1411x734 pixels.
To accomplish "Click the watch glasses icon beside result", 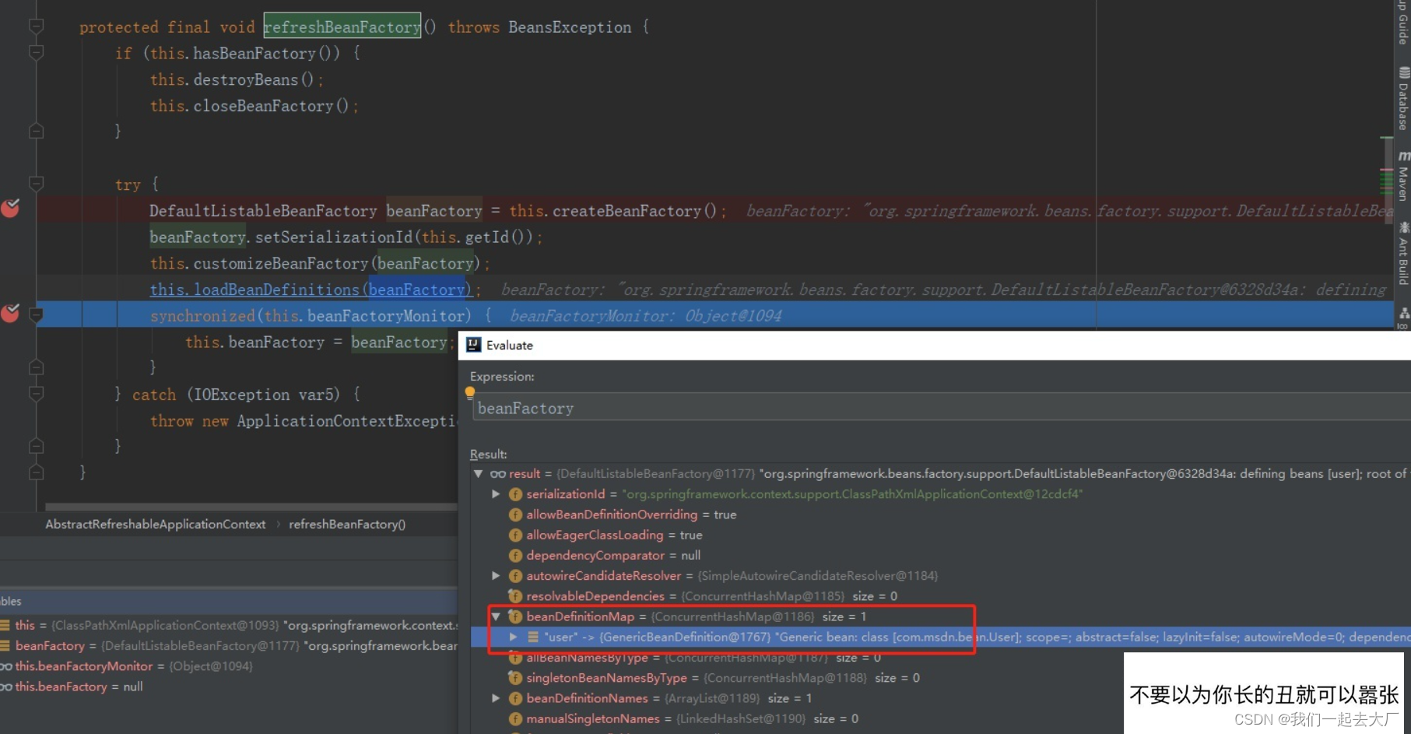I will click(498, 473).
